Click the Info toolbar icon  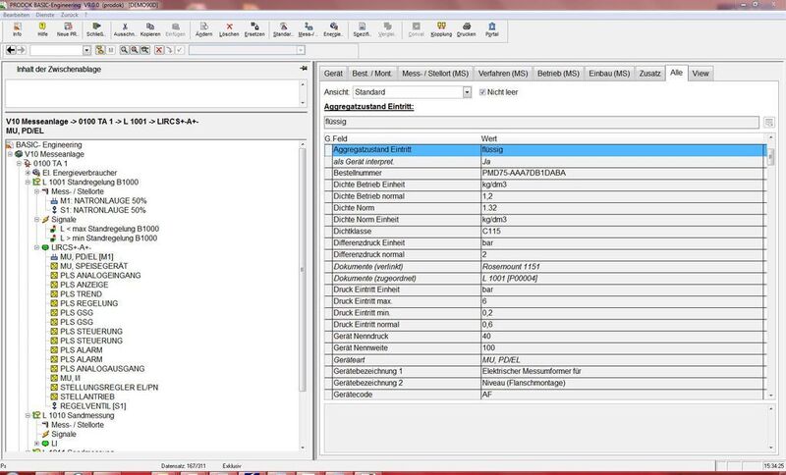click(x=17, y=28)
